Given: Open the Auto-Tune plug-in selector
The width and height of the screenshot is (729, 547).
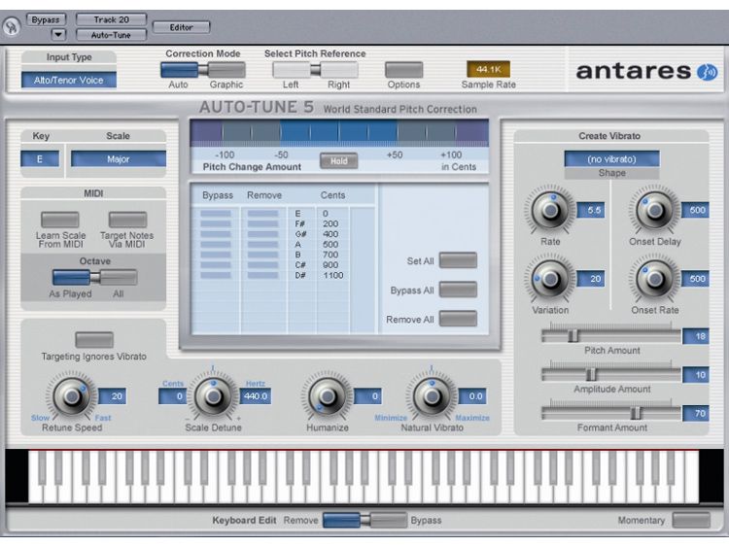Looking at the screenshot, I should pyautogui.click(x=111, y=35).
